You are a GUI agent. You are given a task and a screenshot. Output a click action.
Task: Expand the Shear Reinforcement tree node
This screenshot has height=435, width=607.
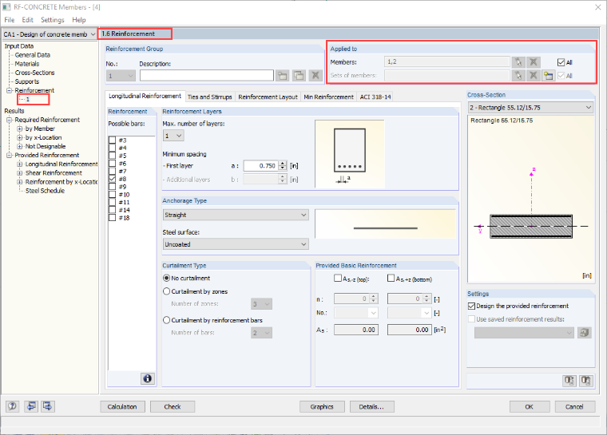tap(19, 173)
